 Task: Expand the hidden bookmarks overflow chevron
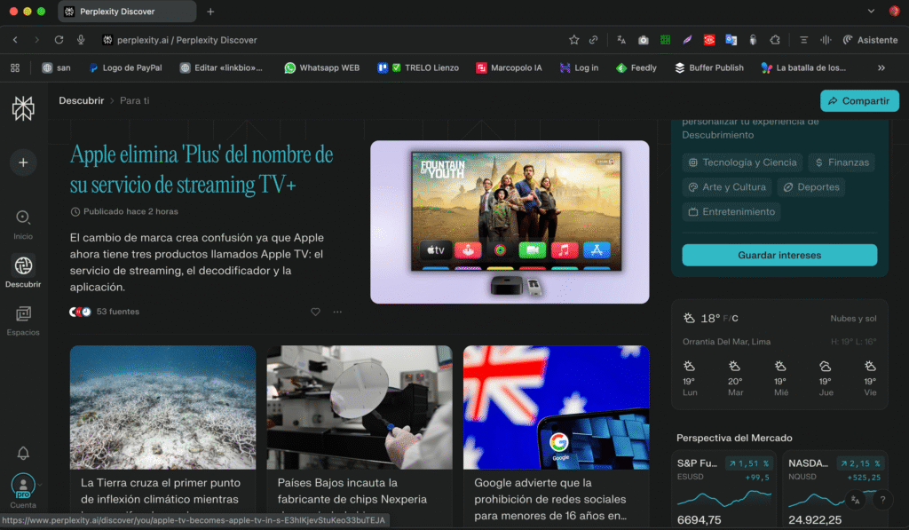coord(881,67)
